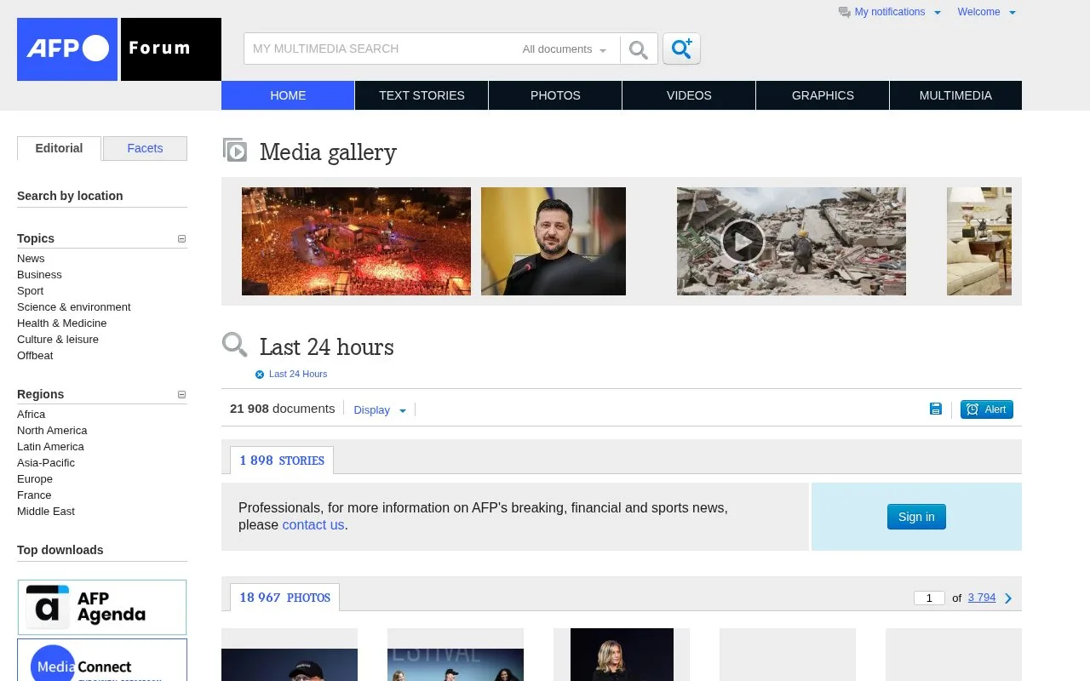The image size is (1090, 681).
Task: Click the photos page number field
Action: 929,598
